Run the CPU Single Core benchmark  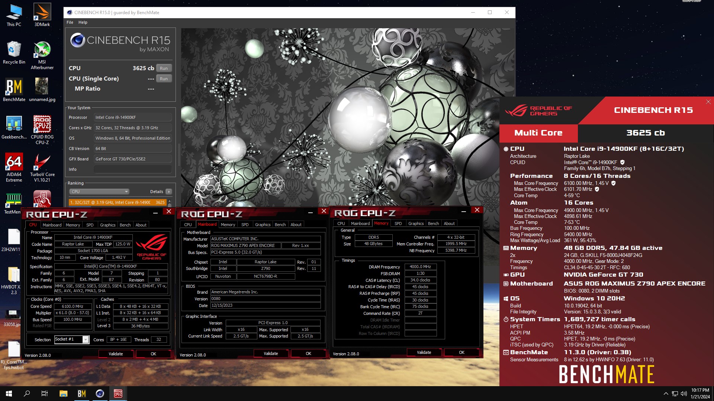click(x=164, y=79)
